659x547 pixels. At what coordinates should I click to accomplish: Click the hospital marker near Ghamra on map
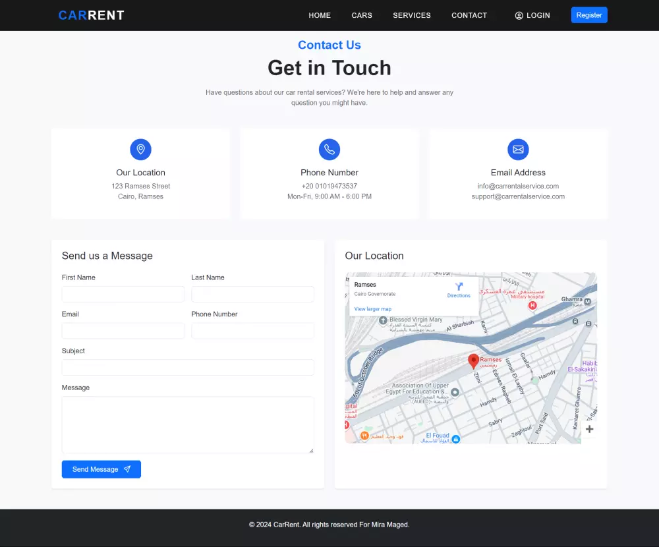[532, 305]
